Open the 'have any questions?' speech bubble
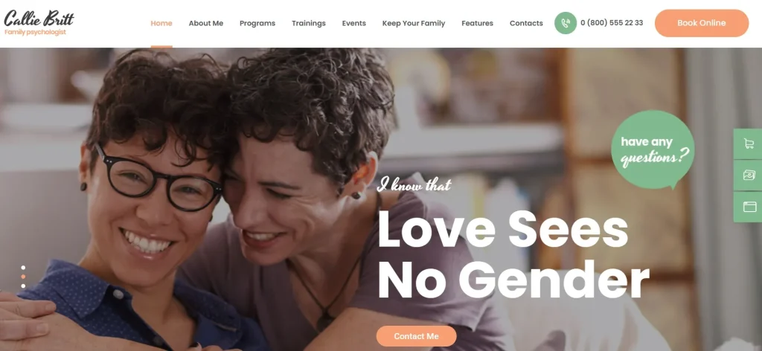Image resolution: width=762 pixels, height=351 pixels. 653,150
